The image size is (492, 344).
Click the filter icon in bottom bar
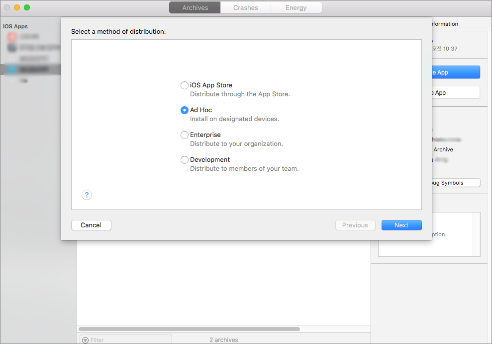coord(85,340)
